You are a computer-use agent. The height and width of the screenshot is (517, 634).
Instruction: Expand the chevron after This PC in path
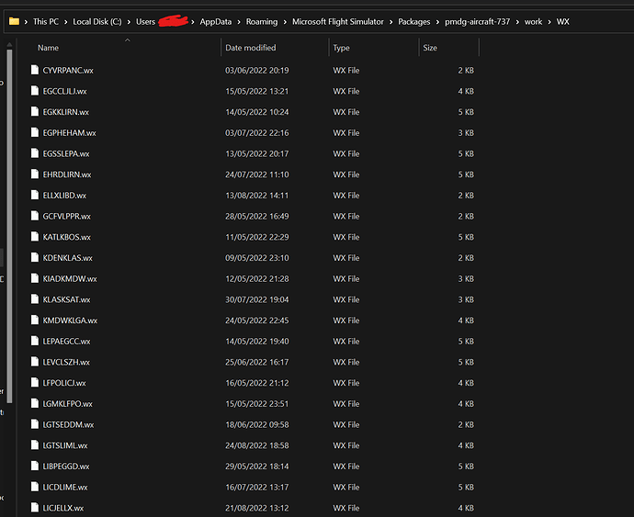click(65, 21)
